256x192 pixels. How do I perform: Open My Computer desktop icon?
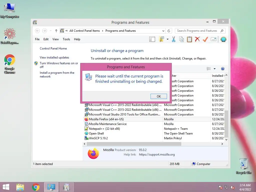[x=10, y=10]
